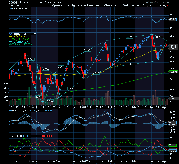Select the GOOG ticker symbol title

pos(13,2)
